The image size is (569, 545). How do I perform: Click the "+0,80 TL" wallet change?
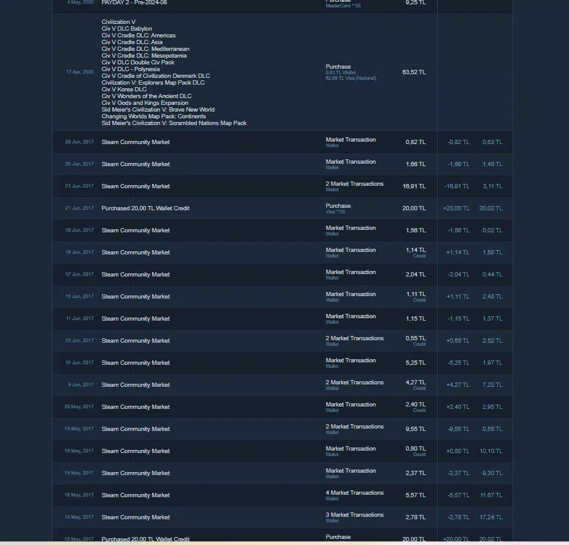tap(457, 451)
